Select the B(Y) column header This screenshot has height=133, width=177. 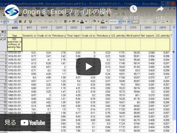coord(29,28)
